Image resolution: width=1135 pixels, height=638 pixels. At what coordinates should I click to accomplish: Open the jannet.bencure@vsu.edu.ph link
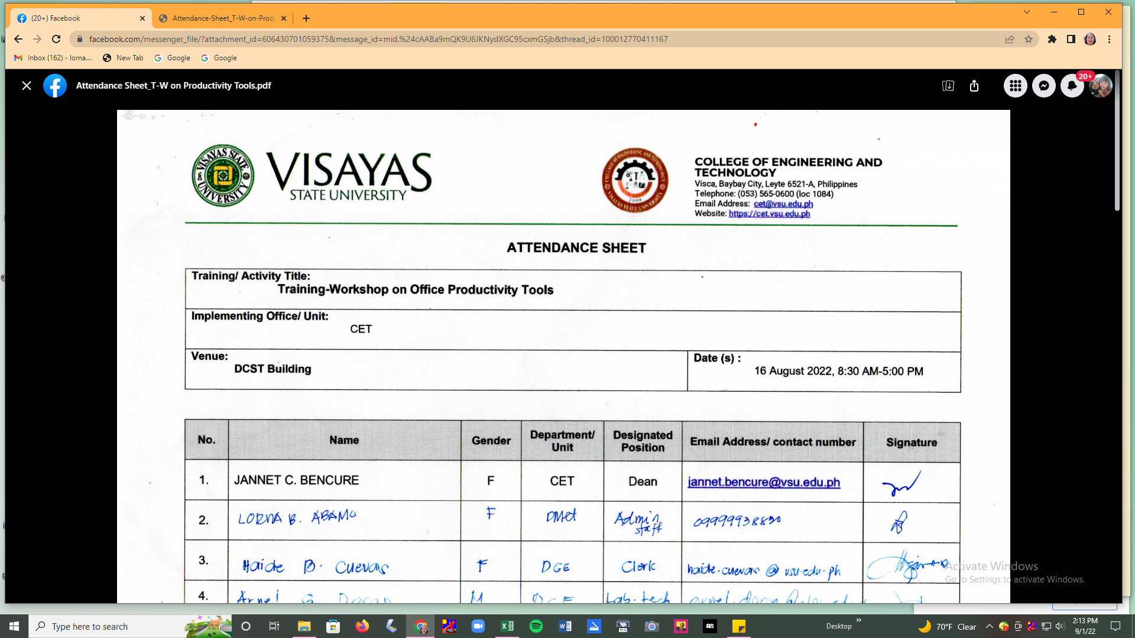pos(764,482)
